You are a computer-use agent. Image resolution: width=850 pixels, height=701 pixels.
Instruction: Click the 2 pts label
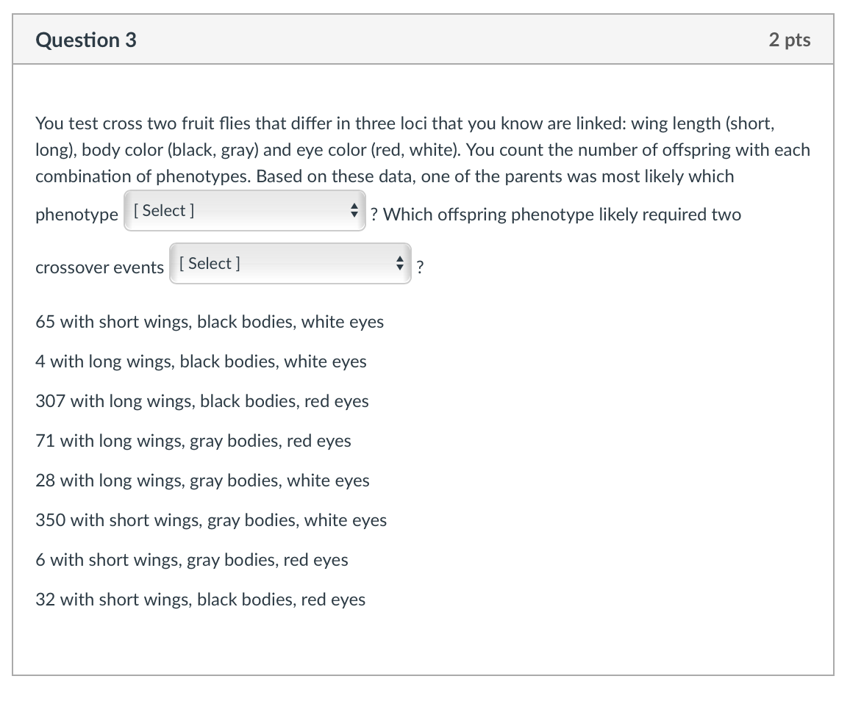tap(790, 40)
